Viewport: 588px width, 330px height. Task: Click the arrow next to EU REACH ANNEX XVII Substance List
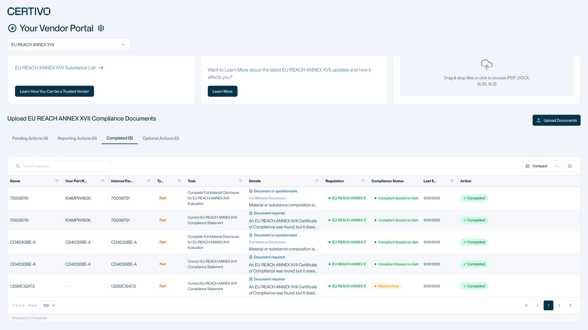click(x=101, y=68)
